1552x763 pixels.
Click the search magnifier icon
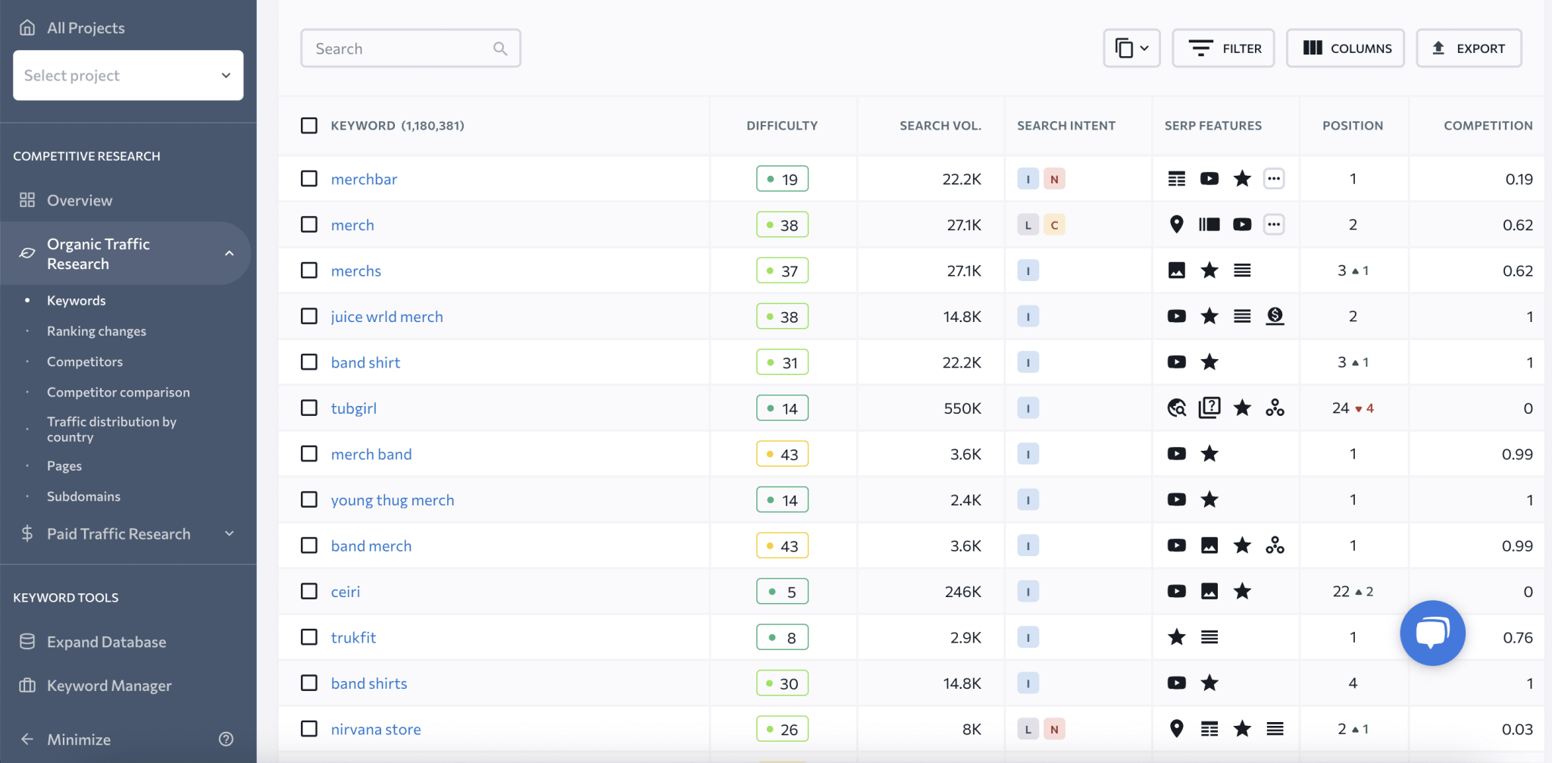[x=500, y=48]
